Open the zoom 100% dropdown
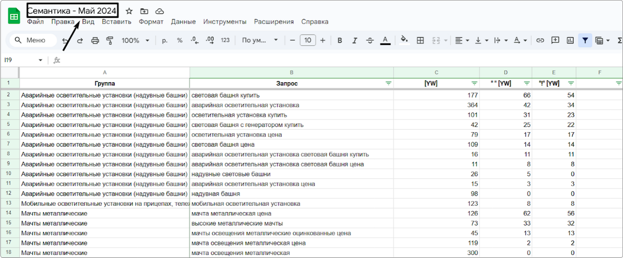This screenshot has height=258, width=623. pyautogui.click(x=136, y=40)
